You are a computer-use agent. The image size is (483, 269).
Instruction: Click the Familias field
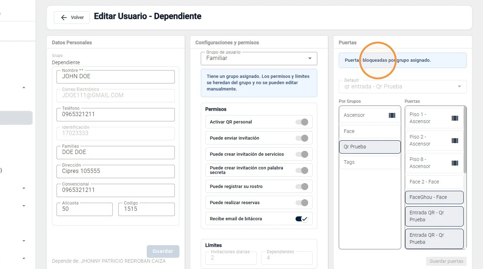pos(115,153)
